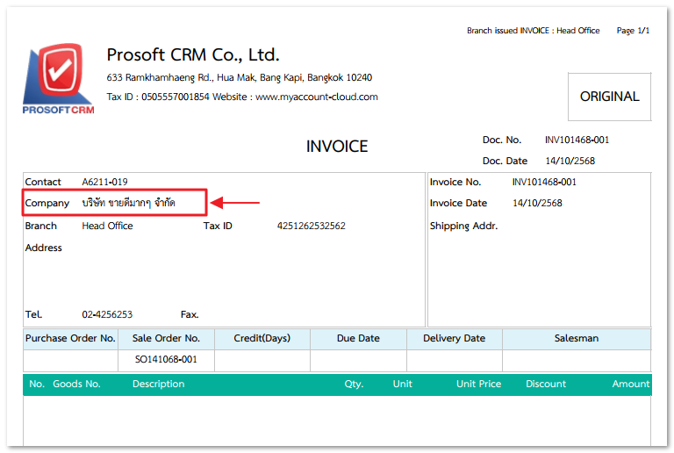Select the Doc. No. value in header

point(577,140)
